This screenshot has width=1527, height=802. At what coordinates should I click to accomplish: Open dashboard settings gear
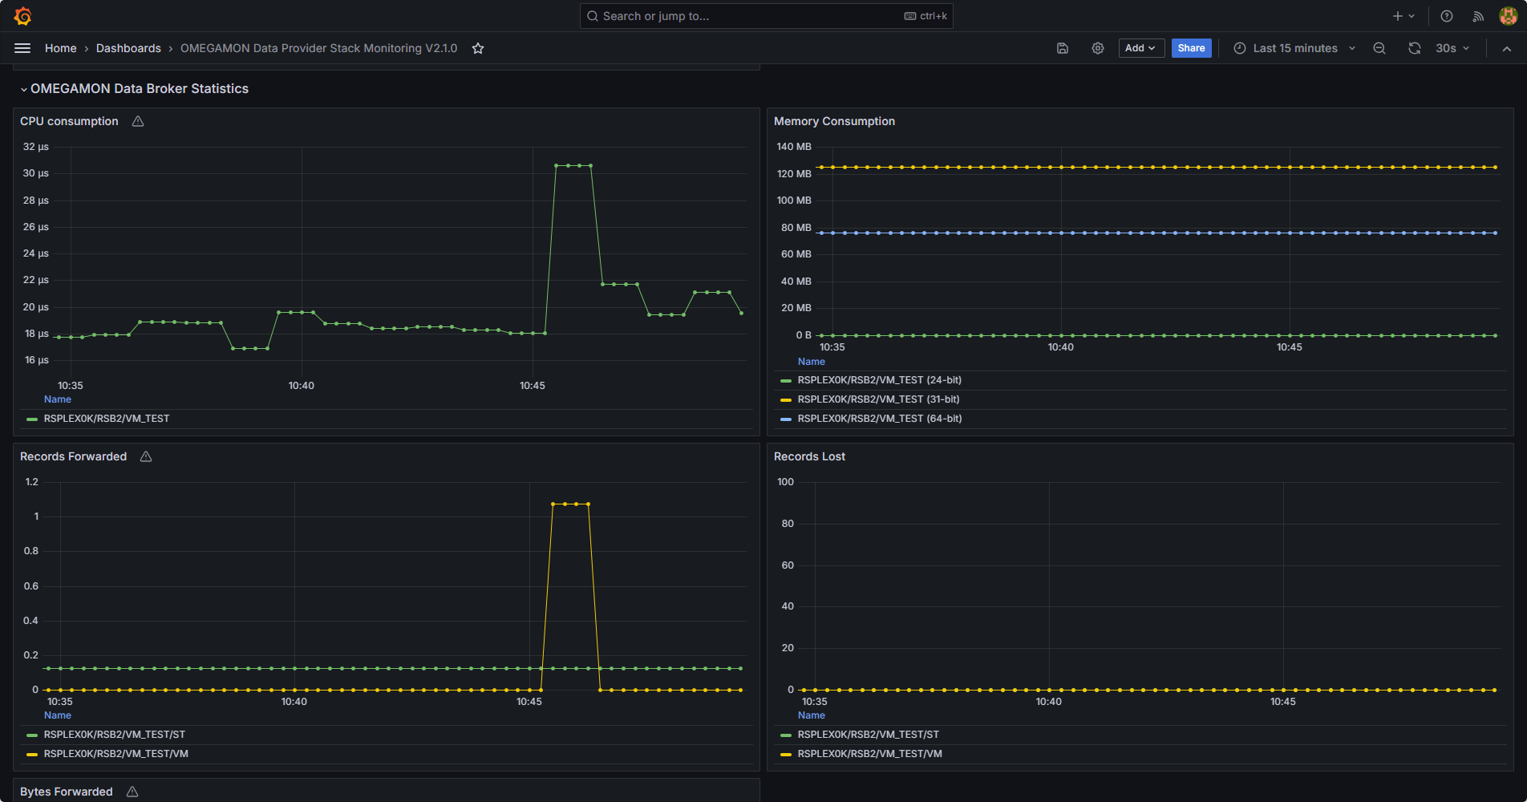click(1098, 48)
